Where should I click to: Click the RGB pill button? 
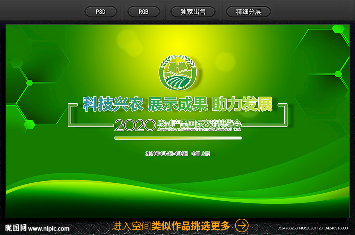(144, 11)
